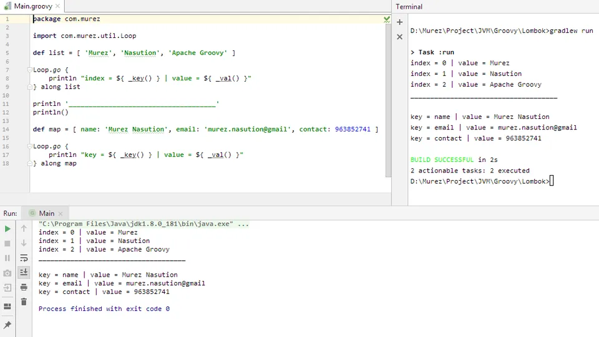The width and height of the screenshot is (599, 337).
Task: Click 'package com.murez' in editor
Action: [x=67, y=19]
